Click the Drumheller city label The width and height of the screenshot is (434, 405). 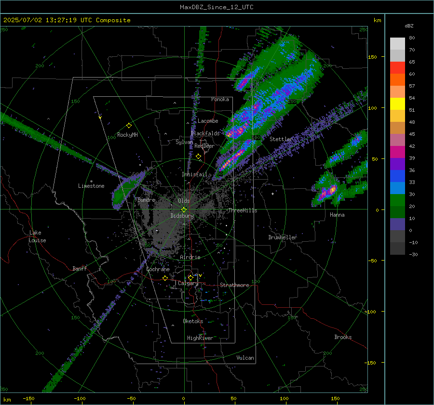[x=283, y=237]
